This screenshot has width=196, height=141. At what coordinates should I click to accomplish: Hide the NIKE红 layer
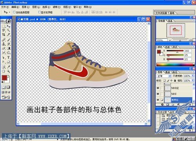(158, 88)
